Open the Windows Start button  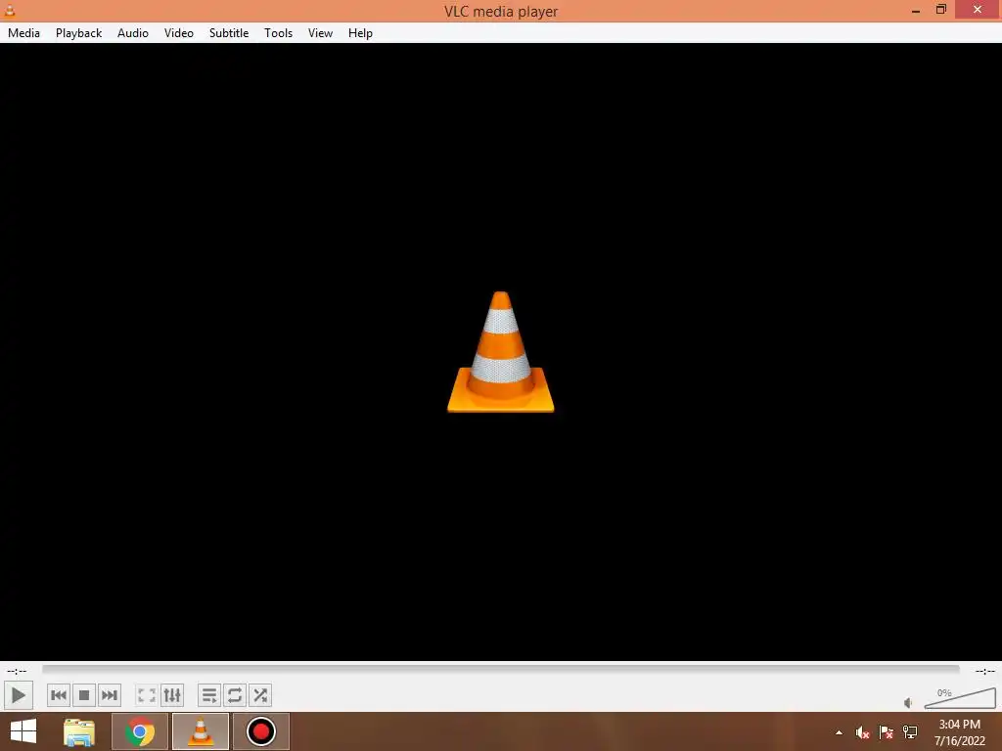[x=23, y=731]
